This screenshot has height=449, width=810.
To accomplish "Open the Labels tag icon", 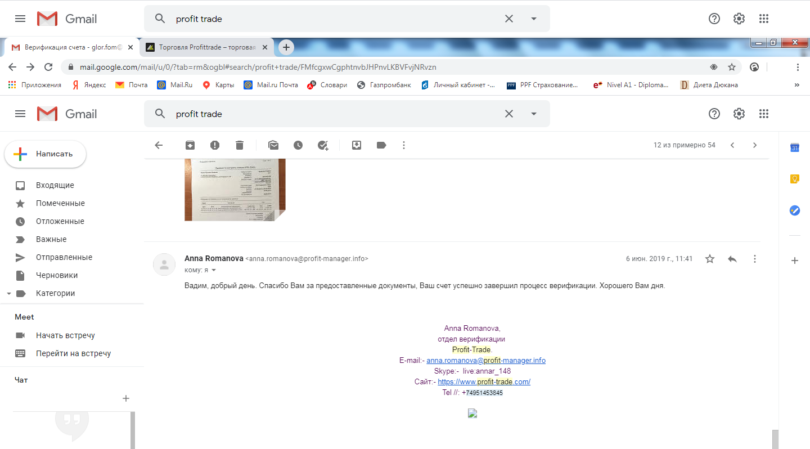I will tap(381, 145).
